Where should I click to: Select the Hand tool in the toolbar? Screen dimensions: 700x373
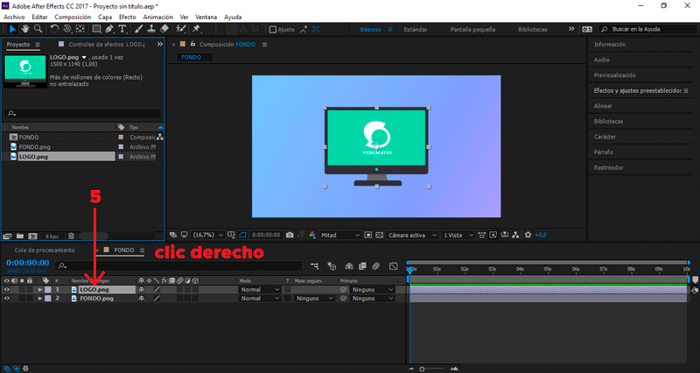(26, 29)
